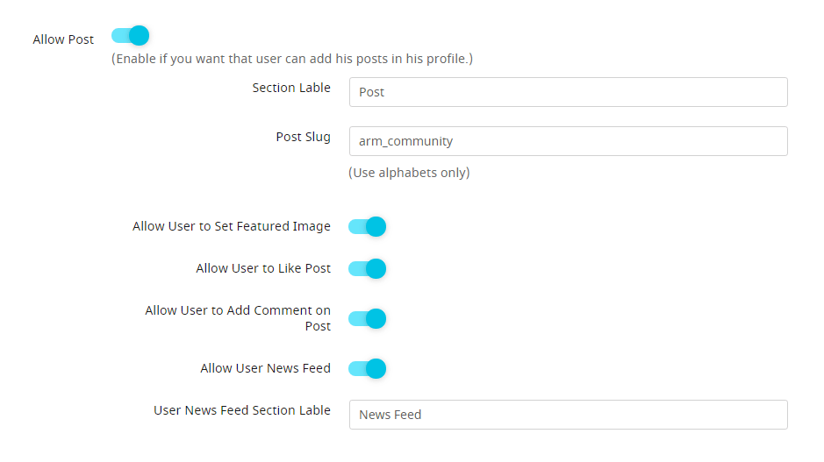The image size is (824, 462).
Task: Click the 'Section Lable' field label
Action: pyautogui.click(x=291, y=88)
